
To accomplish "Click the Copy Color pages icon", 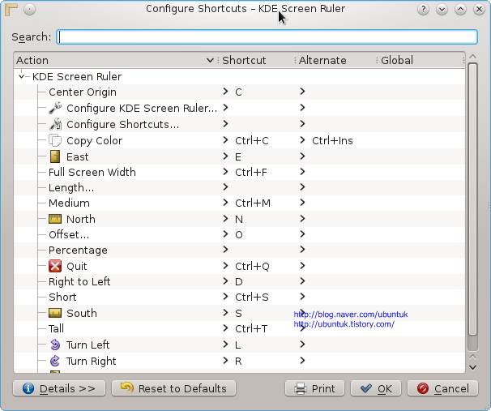I will (55, 140).
